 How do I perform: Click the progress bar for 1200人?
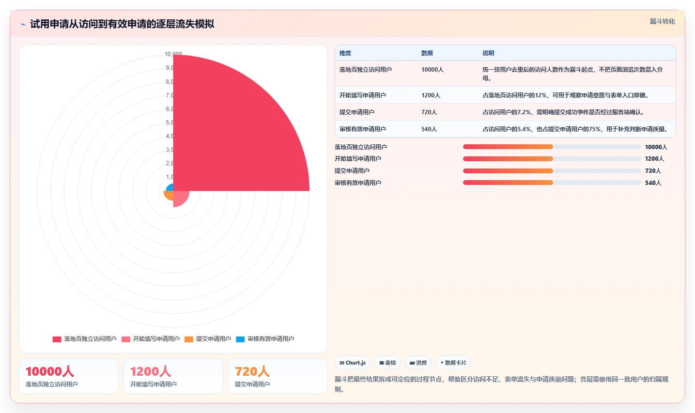point(552,159)
